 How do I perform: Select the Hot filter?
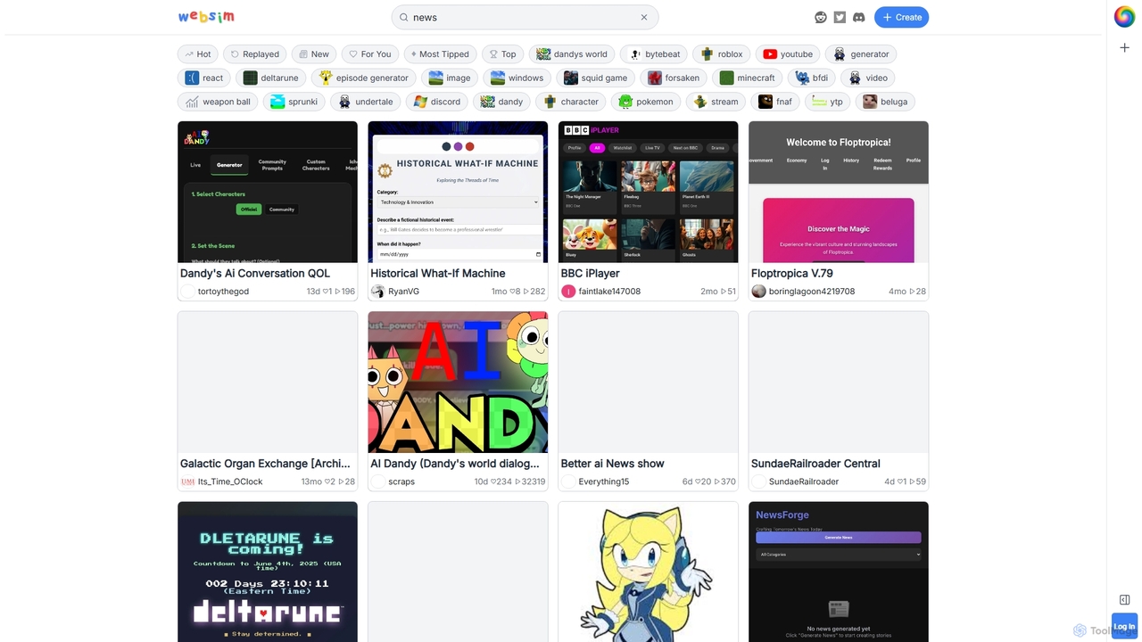pyautogui.click(x=198, y=53)
